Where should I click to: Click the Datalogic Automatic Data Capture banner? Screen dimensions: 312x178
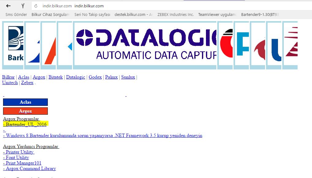coord(145,45)
